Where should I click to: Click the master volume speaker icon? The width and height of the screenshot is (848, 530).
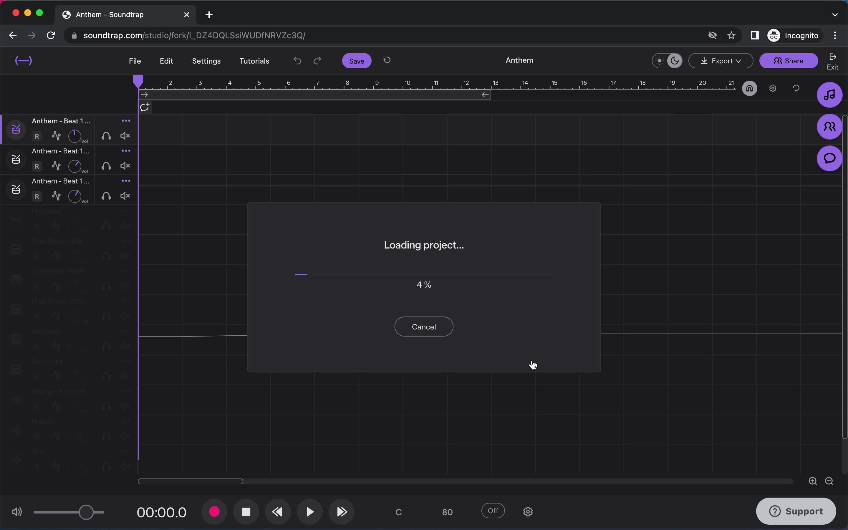(16, 512)
